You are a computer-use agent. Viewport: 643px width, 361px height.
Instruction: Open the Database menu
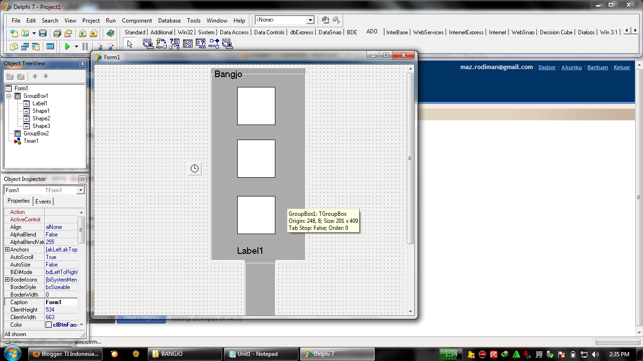click(169, 21)
